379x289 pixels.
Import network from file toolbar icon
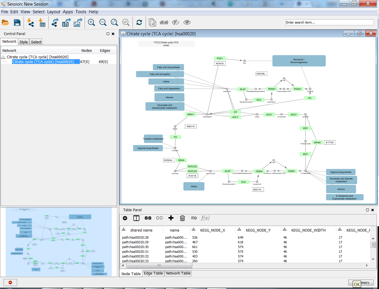[30, 22]
